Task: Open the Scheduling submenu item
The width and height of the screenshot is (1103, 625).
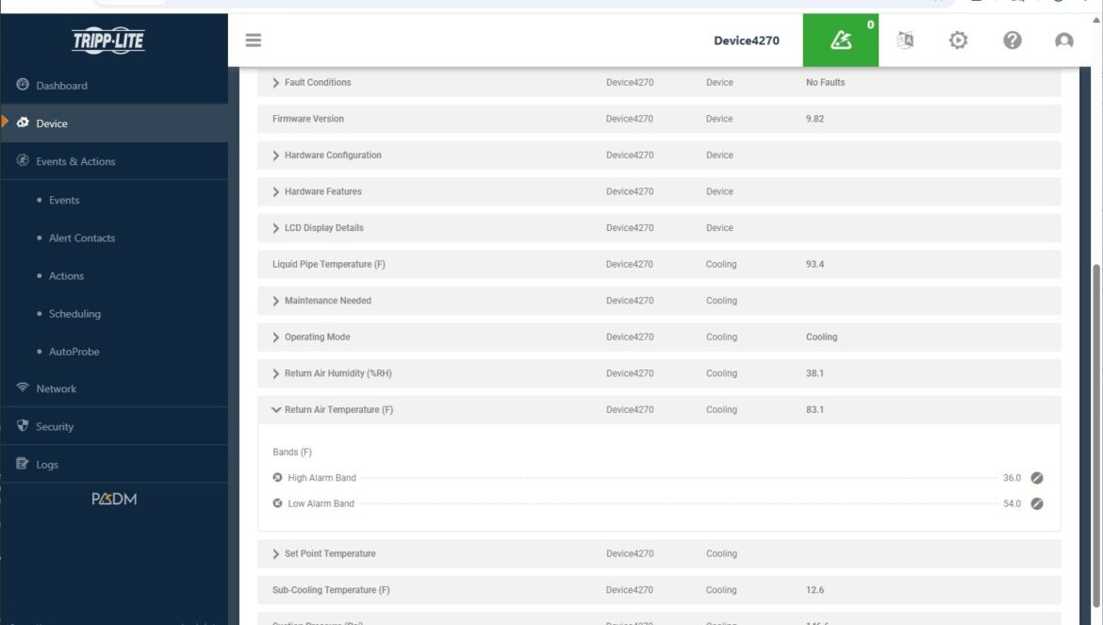Action: click(x=74, y=314)
